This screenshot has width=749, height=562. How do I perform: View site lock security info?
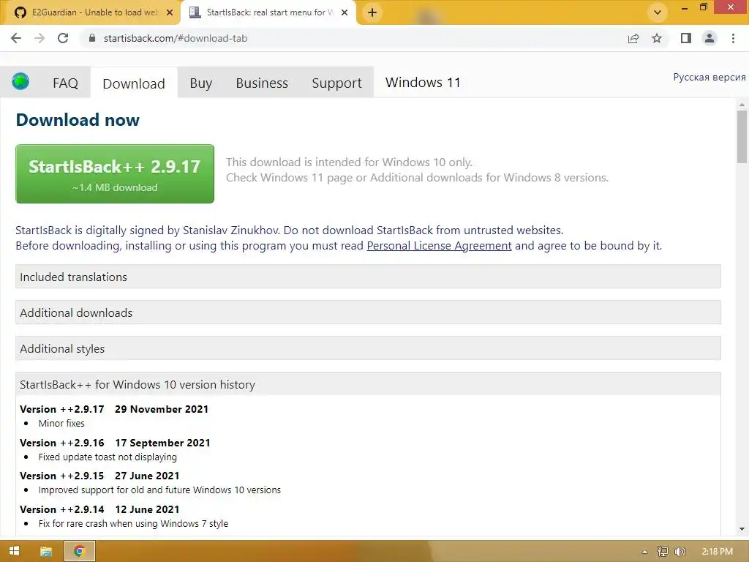[92, 38]
